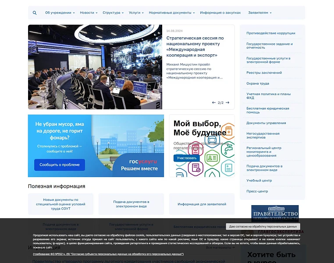Open «Документы управления» sidebar link
This screenshot has width=334, height=263.
[x=266, y=123]
